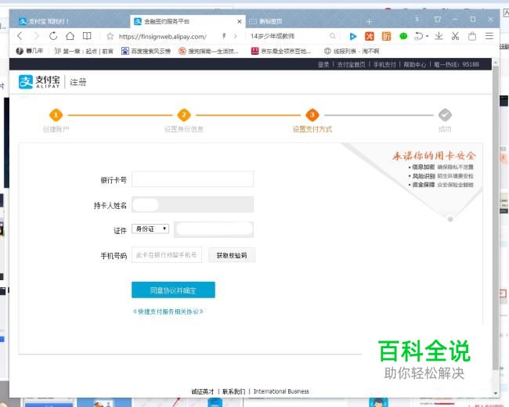Click the address bar URL finsignweb.alipay.com
509x407 pixels.
pyautogui.click(x=162, y=36)
